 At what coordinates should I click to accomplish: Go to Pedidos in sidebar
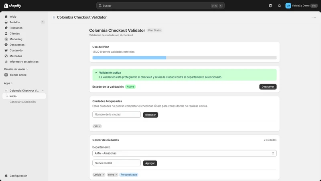[x=14, y=22]
